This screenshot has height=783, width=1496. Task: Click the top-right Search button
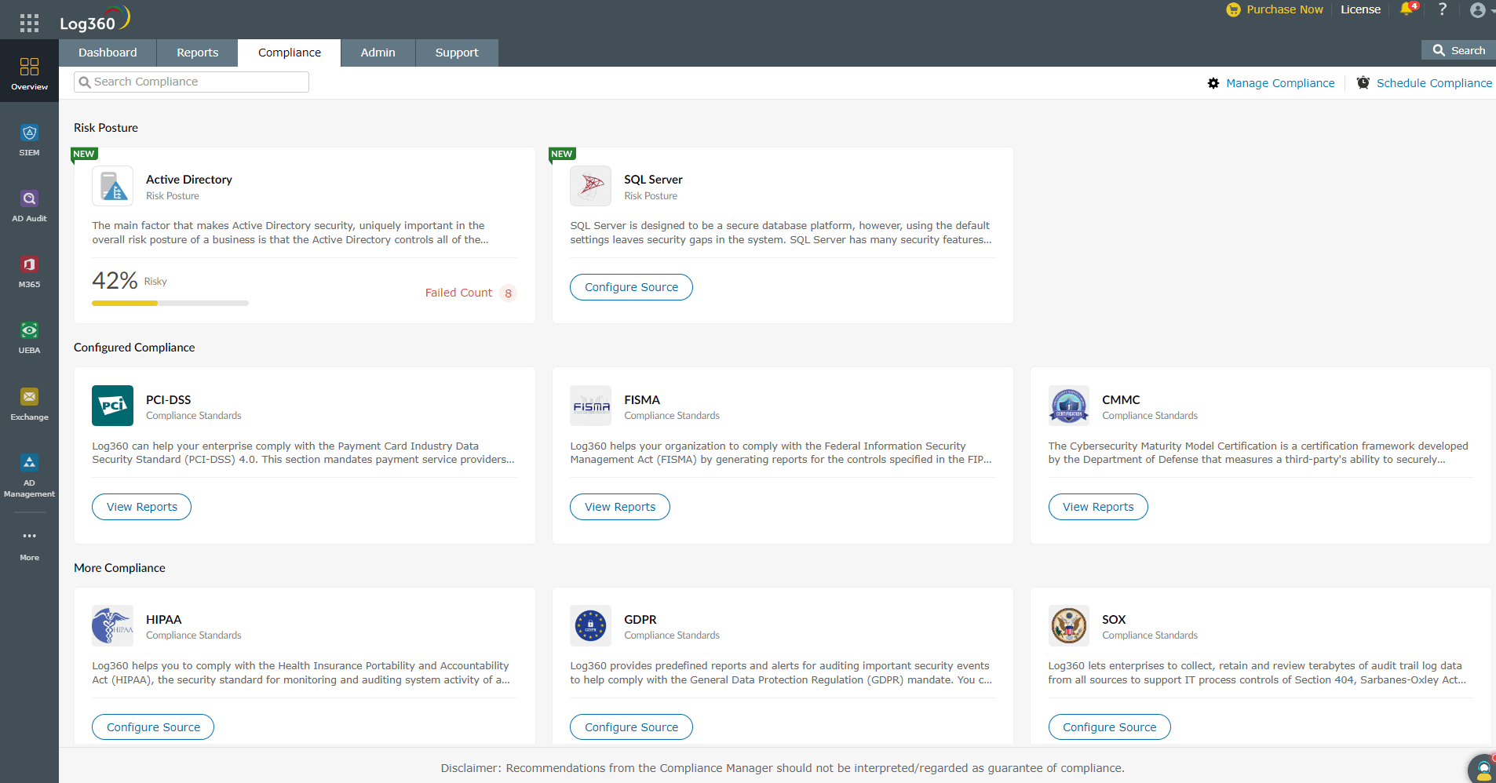pyautogui.click(x=1458, y=50)
